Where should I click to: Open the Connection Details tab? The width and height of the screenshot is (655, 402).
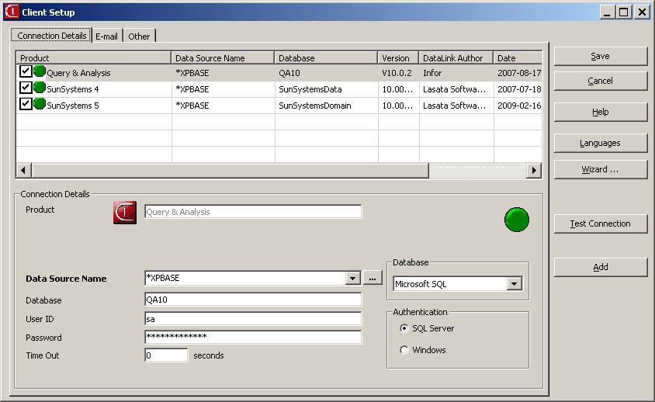click(x=51, y=36)
